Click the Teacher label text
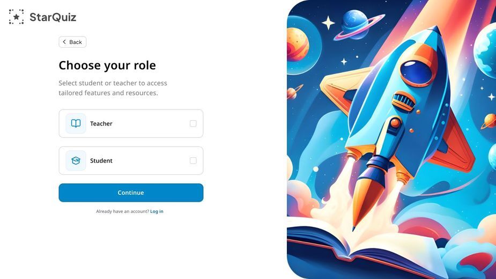The image size is (496, 279). [x=101, y=123]
